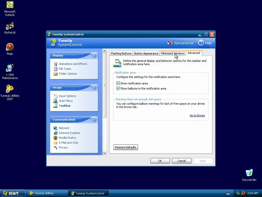Screen dimensions: 262x197
Task: Switch to Flashing Buttons tab
Action: (x=121, y=53)
